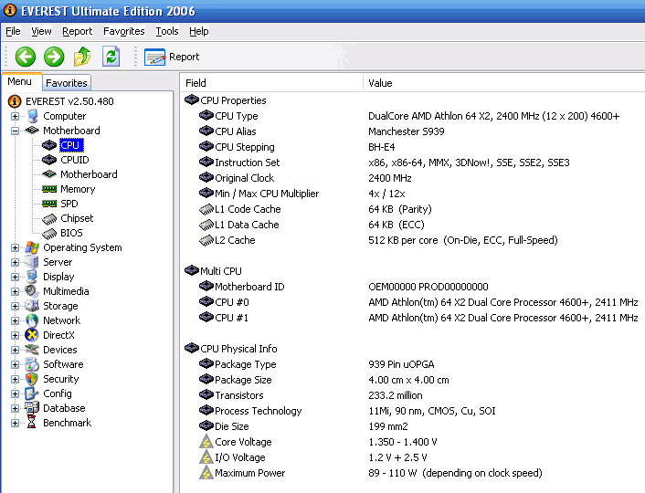Open the Help menu
The width and height of the screenshot is (645, 493).
pos(198,31)
